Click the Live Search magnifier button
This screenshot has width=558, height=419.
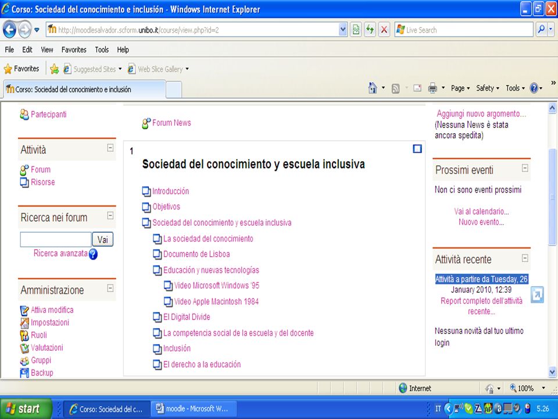click(x=541, y=30)
